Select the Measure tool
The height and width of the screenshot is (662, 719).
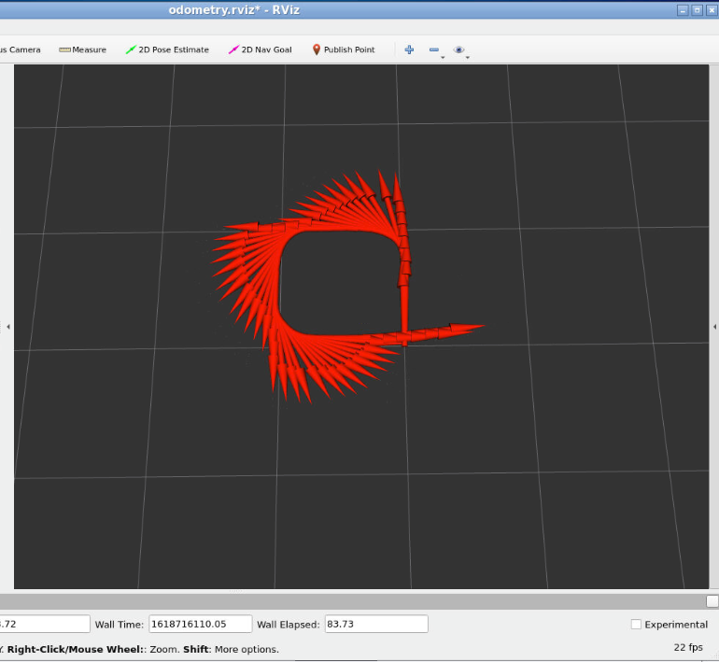point(82,49)
